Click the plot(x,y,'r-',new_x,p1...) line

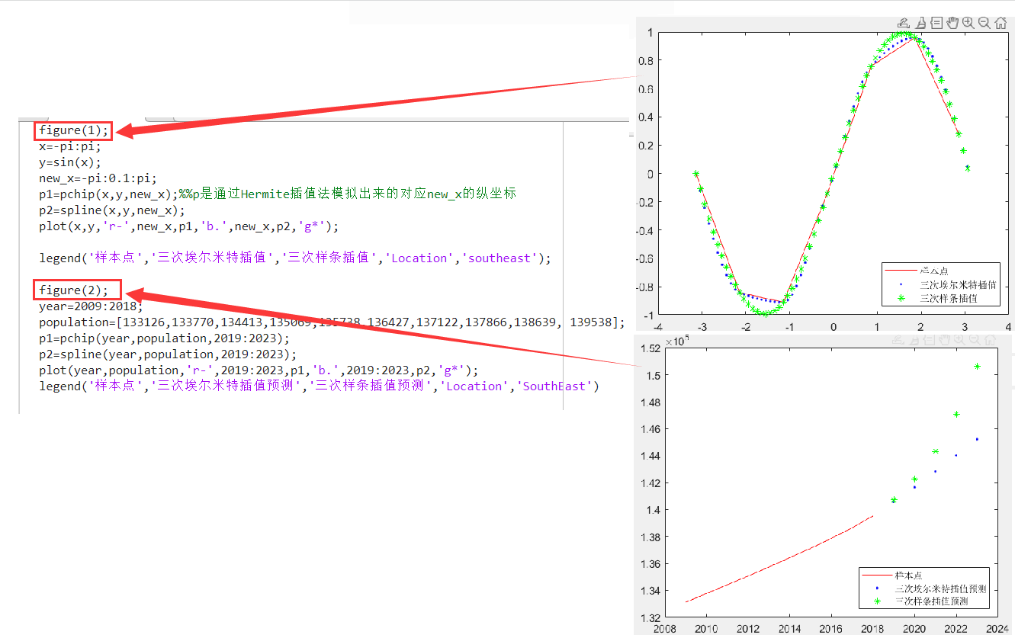tap(188, 226)
